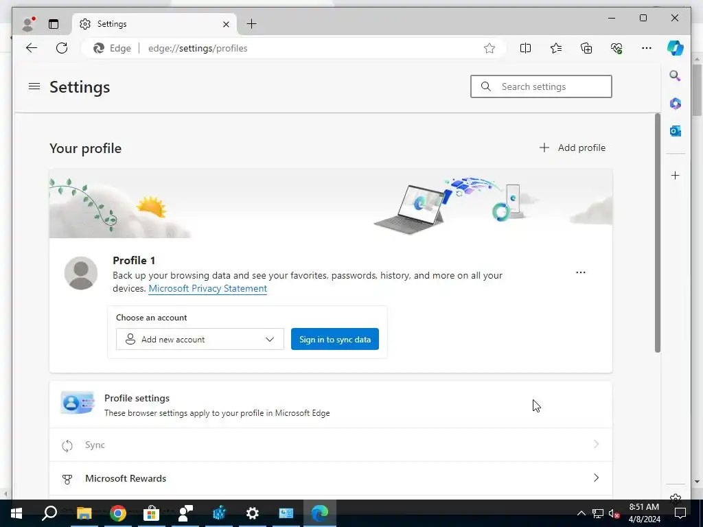This screenshot has width=703, height=527.
Task: Open File Explorer from taskbar
Action: pos(84,513)
